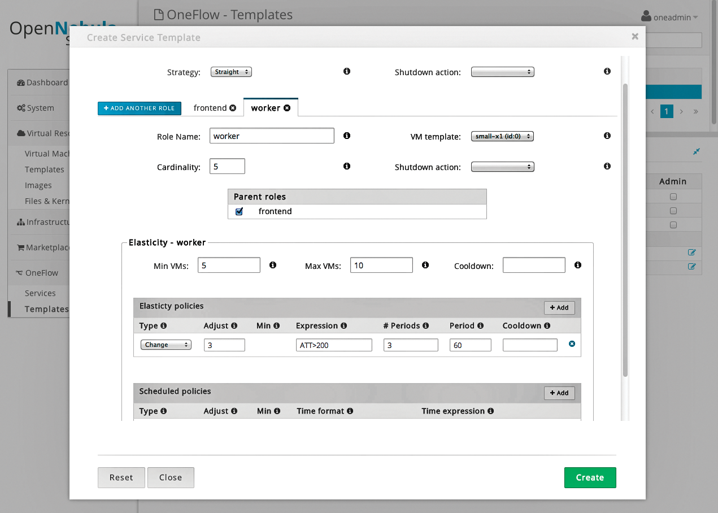Uncheck frontend under Parent roles

click(239, 211)
